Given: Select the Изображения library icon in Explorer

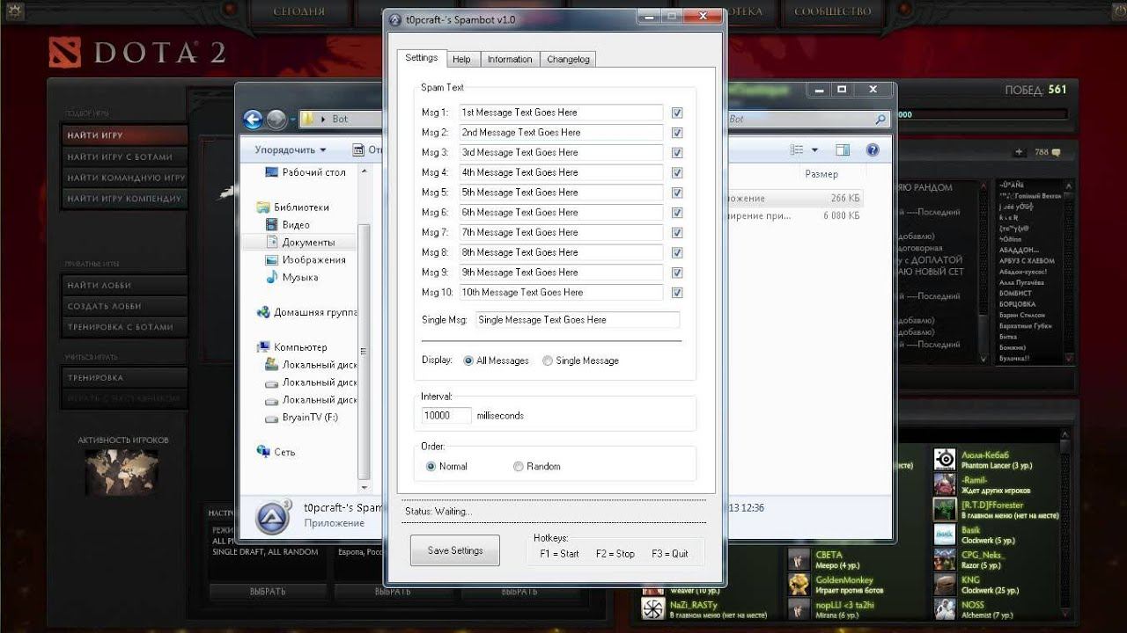Looking at the screenshot, I should point(273,260).
